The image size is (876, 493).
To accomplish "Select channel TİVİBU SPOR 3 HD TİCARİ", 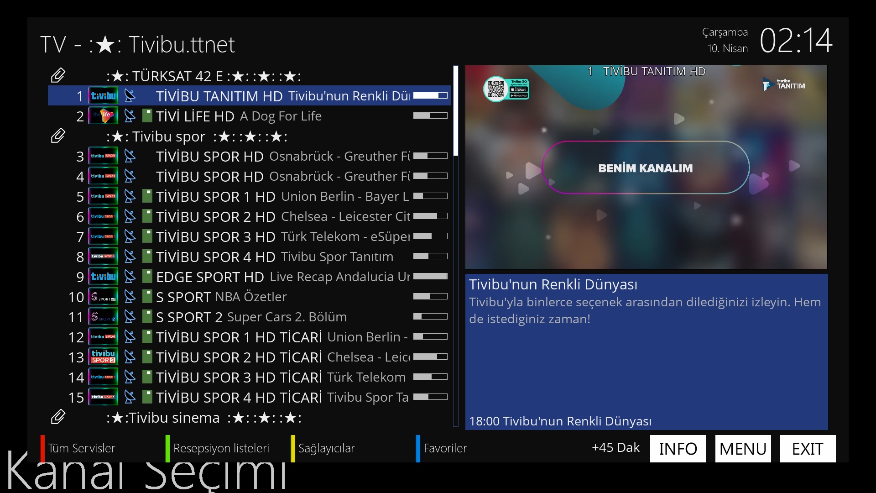I will point(249,377).
